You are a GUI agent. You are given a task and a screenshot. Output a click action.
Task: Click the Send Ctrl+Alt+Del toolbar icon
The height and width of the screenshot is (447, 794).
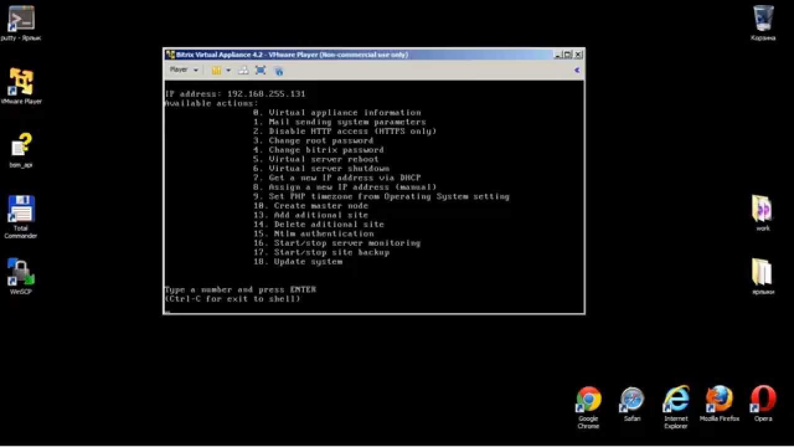[x=243, y=70]
